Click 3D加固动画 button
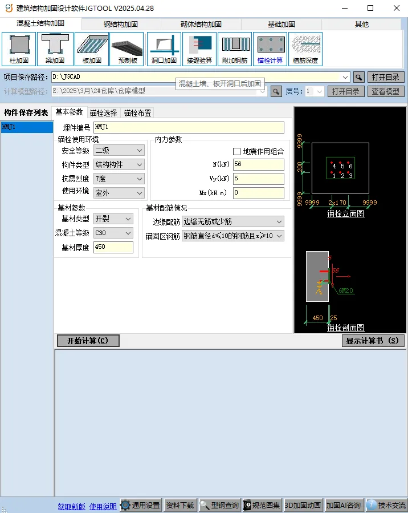The width and height of the screenshot is (408, 513). [303, 505]
